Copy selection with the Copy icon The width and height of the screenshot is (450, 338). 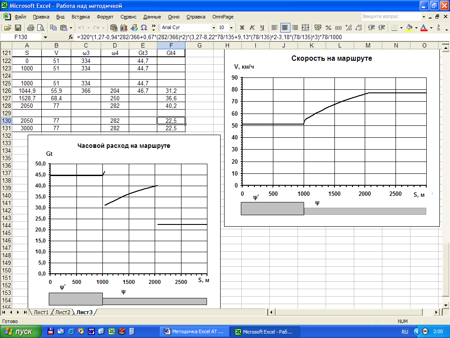coord(53,28)
